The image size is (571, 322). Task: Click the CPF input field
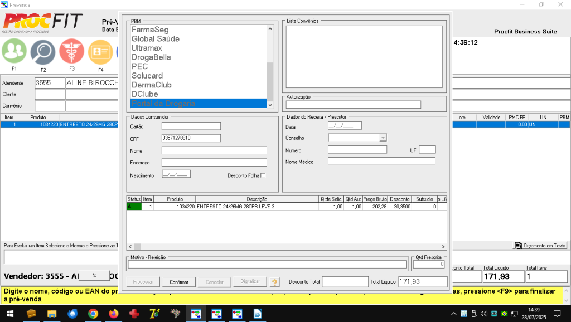click(x=191, y=138)
